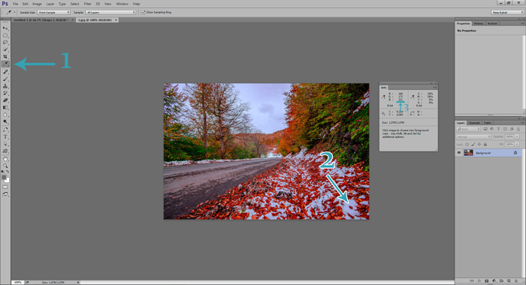Open the Sample All Layers dropdown
Viewport: 526px width, 285px height.
click(x=110, y=13)
